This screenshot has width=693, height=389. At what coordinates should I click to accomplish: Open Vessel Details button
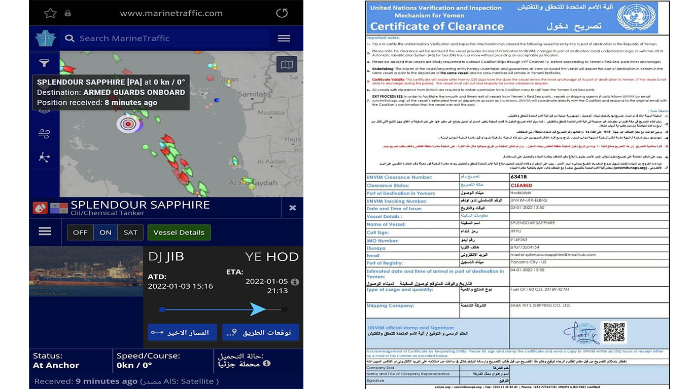179,232
